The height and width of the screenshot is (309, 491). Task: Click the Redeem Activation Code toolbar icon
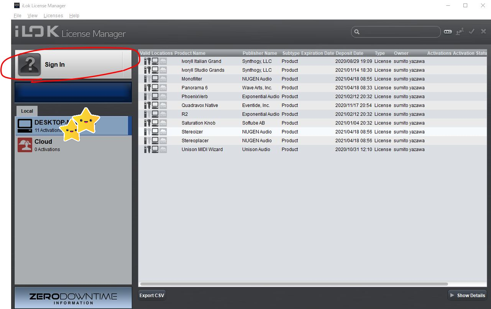448,31
